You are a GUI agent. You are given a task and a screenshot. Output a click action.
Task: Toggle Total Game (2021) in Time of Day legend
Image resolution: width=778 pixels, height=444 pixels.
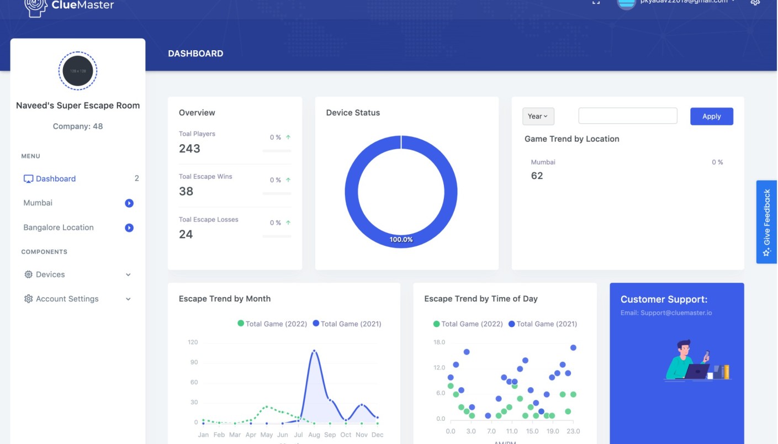tap(543, 324)
